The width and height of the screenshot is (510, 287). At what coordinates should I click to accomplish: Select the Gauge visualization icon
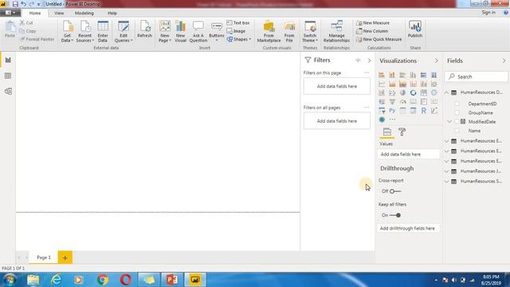[402, 102]
